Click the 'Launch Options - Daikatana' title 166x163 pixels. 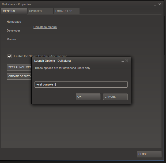52,61
